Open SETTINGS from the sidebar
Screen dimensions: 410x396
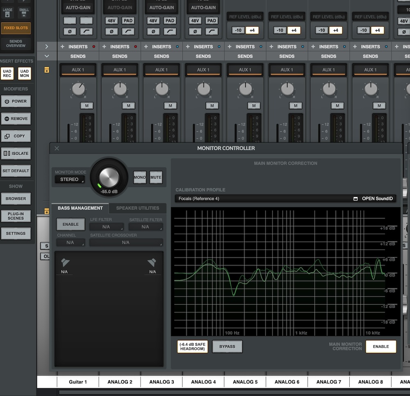pyautogui.click(x=16, y=233)
